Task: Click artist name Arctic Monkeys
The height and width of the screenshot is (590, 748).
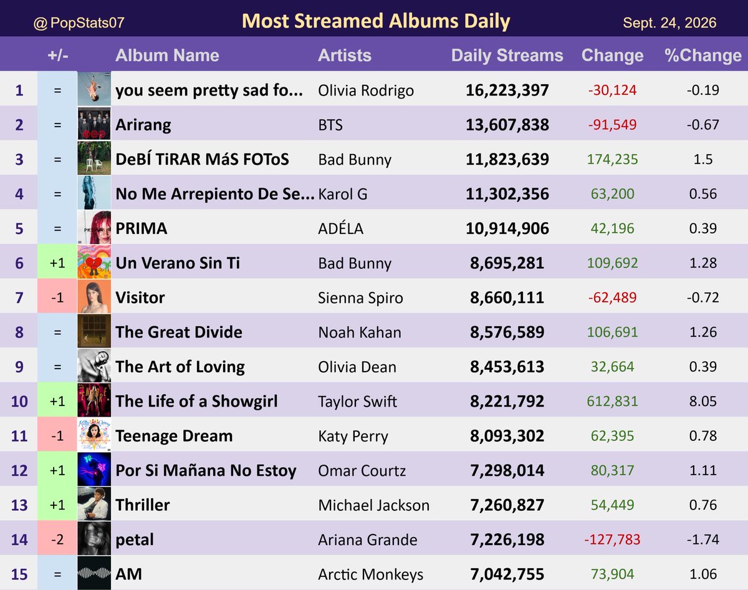Action: pyautogui.click(x=370, y=575)
